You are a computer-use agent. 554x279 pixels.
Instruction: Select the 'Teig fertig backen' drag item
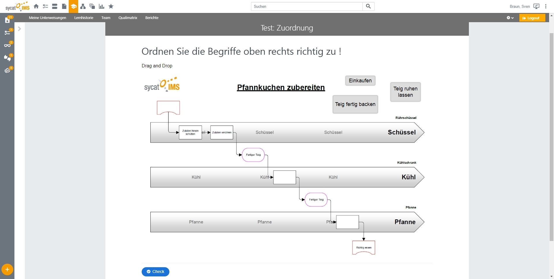click(x=355, y=104)
